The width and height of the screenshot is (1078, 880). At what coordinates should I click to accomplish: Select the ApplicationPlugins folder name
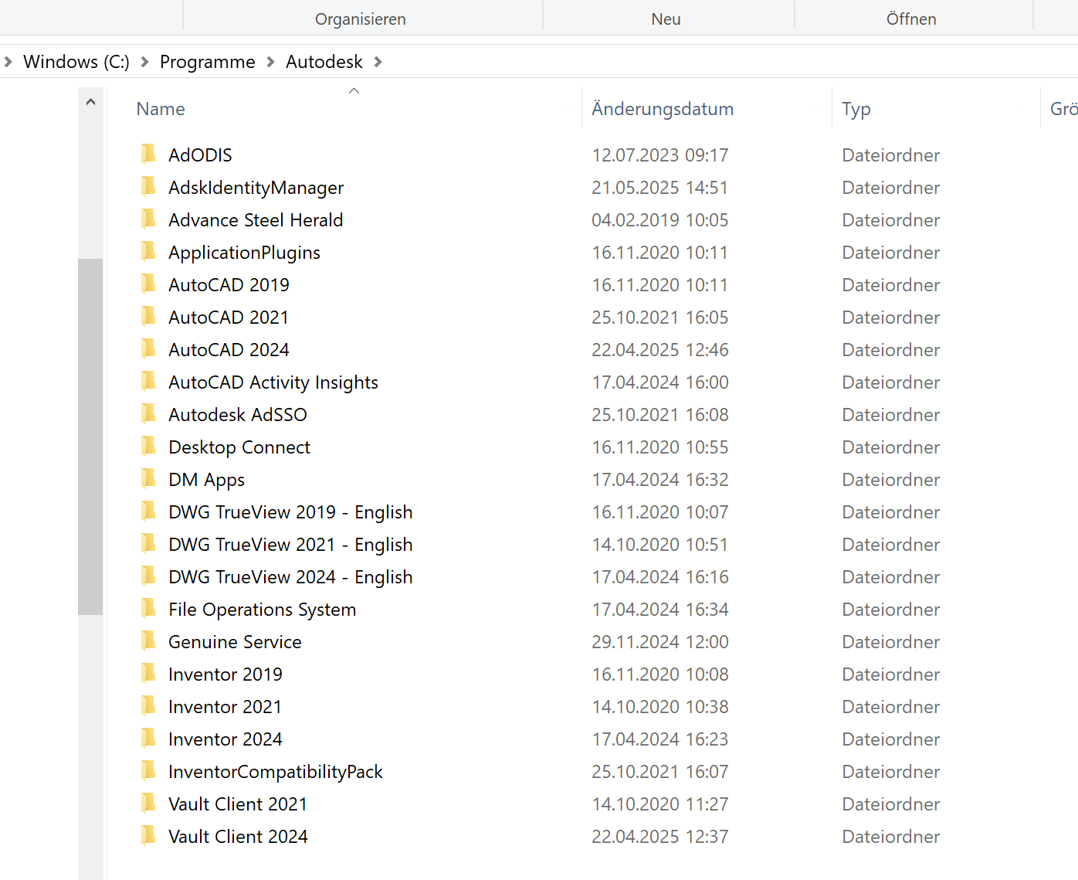(x=244, y=253)
